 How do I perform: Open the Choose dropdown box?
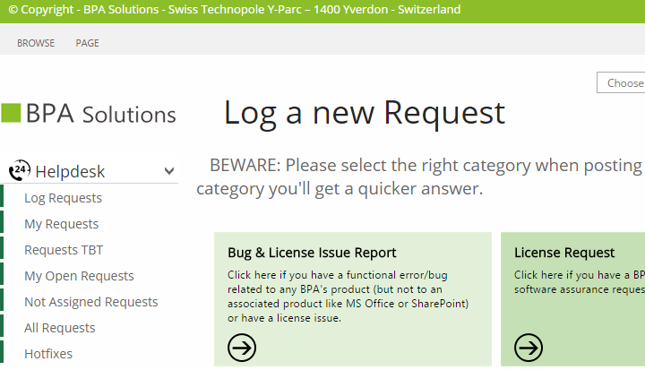click(x=621, y=82)
